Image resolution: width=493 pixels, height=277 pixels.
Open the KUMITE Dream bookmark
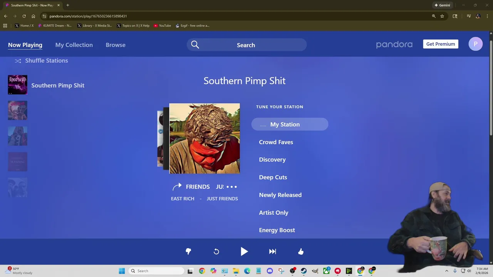[x=55, y=25]
